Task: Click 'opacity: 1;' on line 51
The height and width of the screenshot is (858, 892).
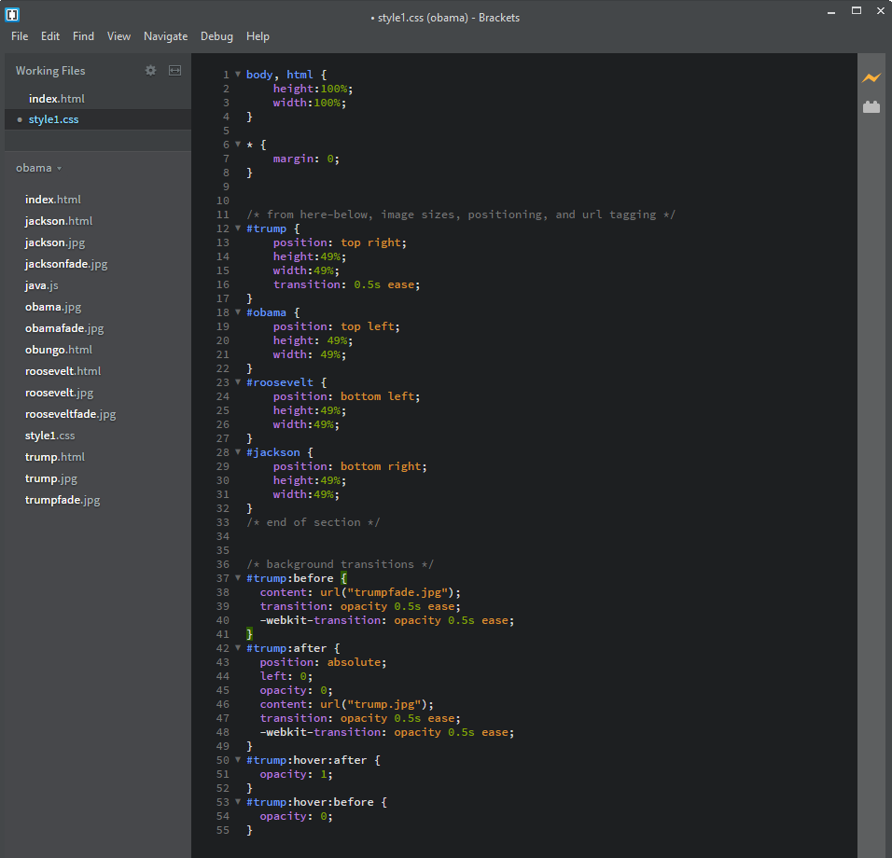Action: pos(297,774)
